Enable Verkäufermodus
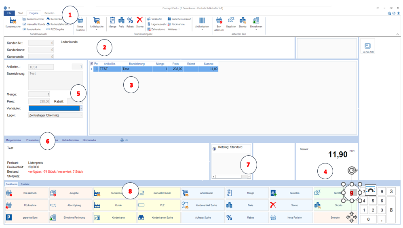Screen dimensions: 403x228 (70, 140)
